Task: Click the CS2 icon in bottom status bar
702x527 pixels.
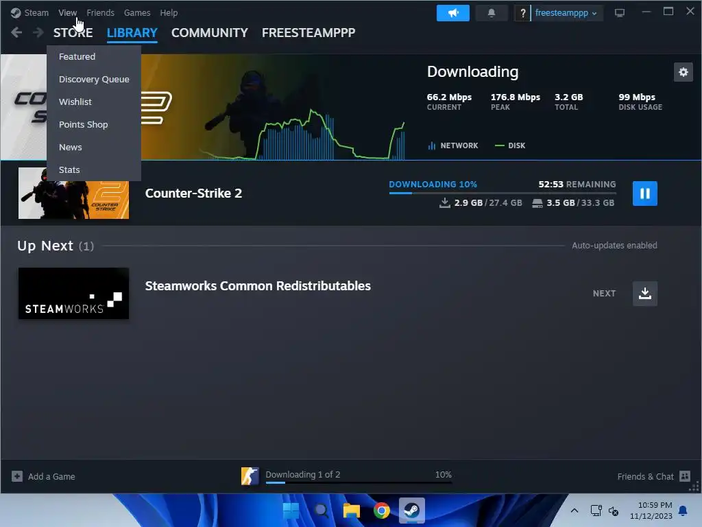Action: [x=250, y=476]
